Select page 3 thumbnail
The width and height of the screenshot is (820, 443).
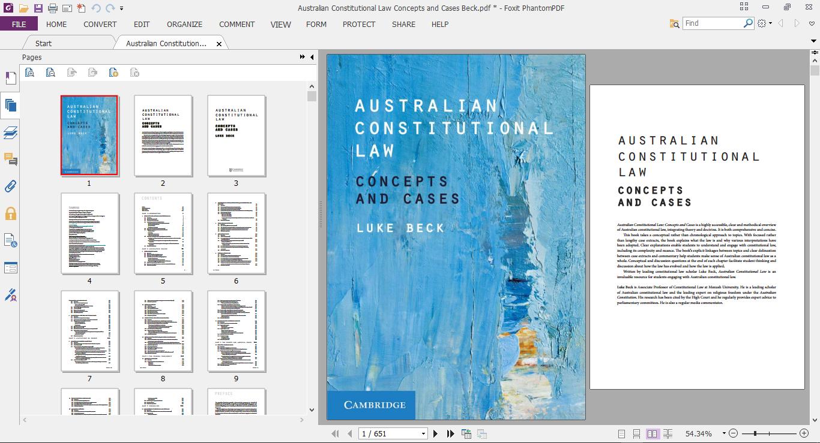pos(237,135)
